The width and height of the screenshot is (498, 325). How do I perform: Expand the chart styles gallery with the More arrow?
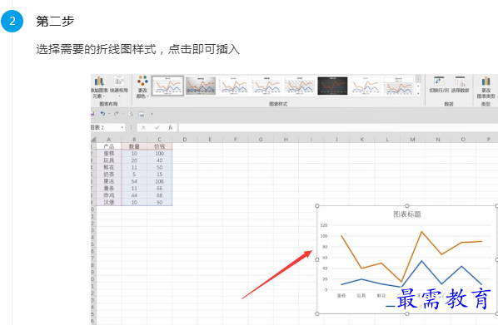(x=418, y=94)
